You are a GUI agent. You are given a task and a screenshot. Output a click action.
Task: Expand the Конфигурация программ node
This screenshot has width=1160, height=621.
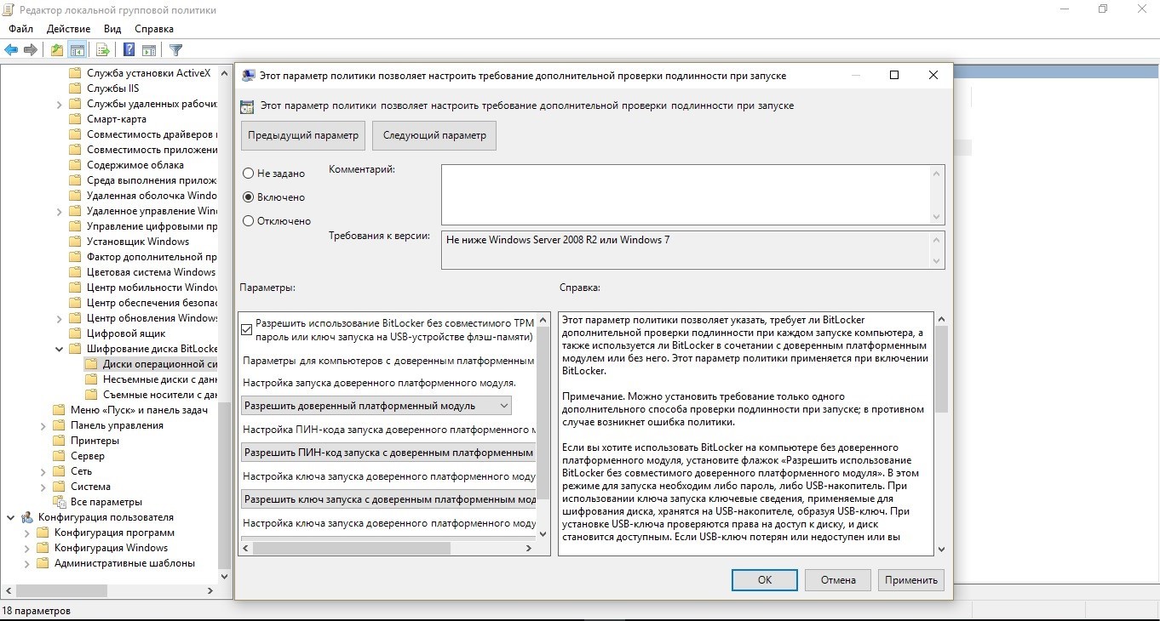(26, 533)
